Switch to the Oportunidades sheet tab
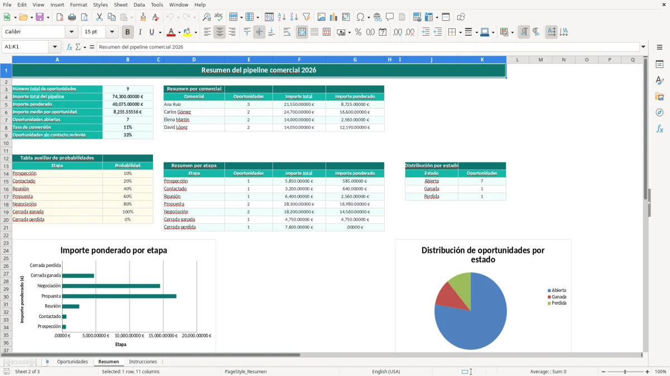Screen dimensions: 670x376 coord(72,362)
